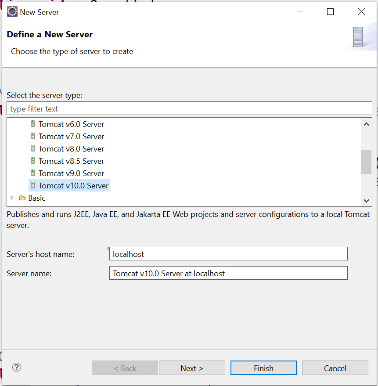Maximize the New Server window
This screenshot has width=378, height=386.
(x=330, y=11)
